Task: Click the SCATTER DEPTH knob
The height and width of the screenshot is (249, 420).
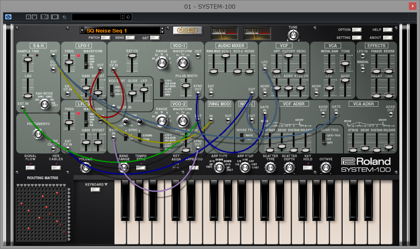Action: (x=289, y=168)
